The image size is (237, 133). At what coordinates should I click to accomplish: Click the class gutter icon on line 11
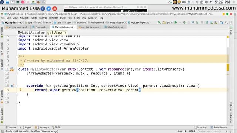coord(12,69)
